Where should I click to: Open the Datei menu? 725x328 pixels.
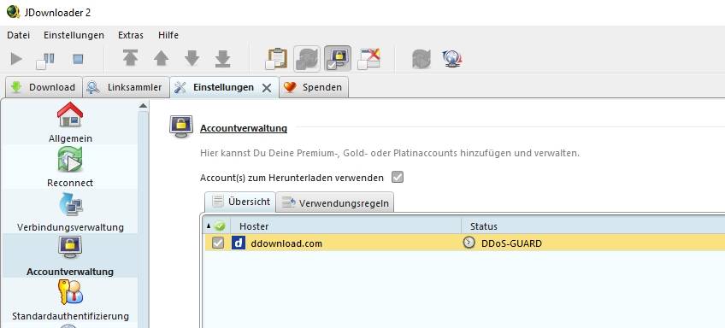pos(19,35)
